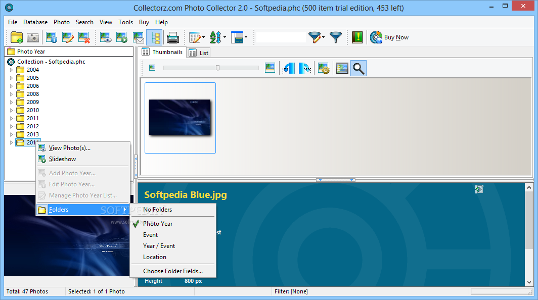This screenshot has height=300, width=538.
Task: Choose Slideshow from context menu
Action: point(83,159)
